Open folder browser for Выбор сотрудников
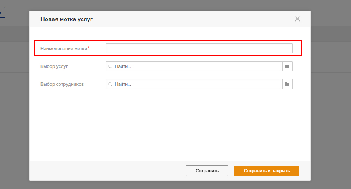Viewport: 351px width, 189px height. [288, 84]
